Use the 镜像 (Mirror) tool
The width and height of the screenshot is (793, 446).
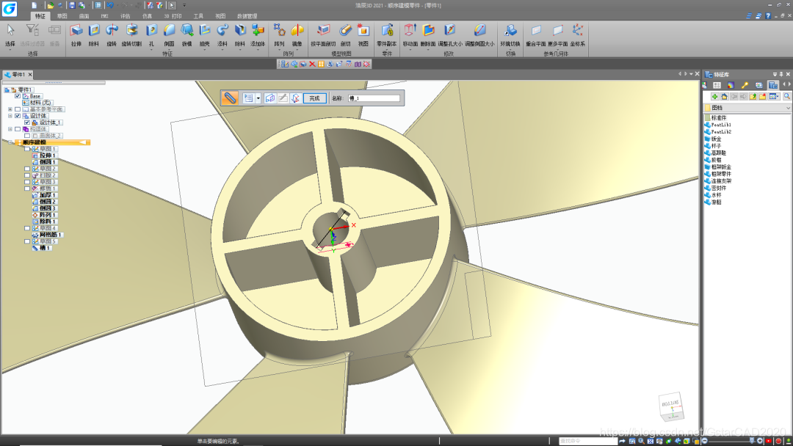[x=297, y=31]
